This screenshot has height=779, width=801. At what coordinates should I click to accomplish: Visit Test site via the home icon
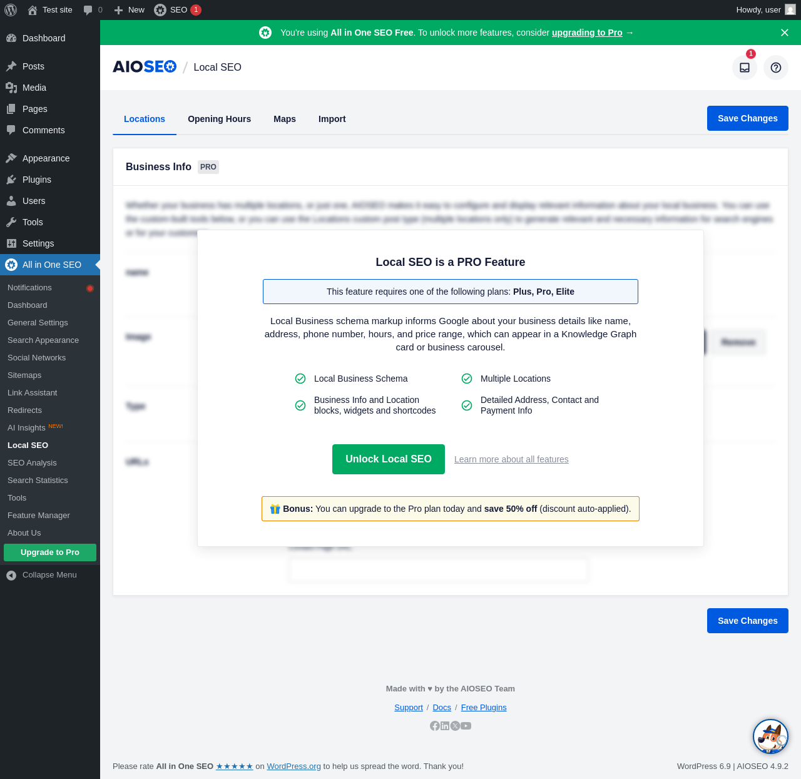point(33,10)
